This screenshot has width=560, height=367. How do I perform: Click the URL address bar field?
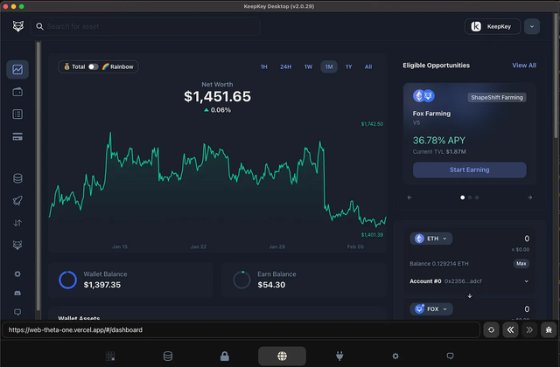coord(241,330)
